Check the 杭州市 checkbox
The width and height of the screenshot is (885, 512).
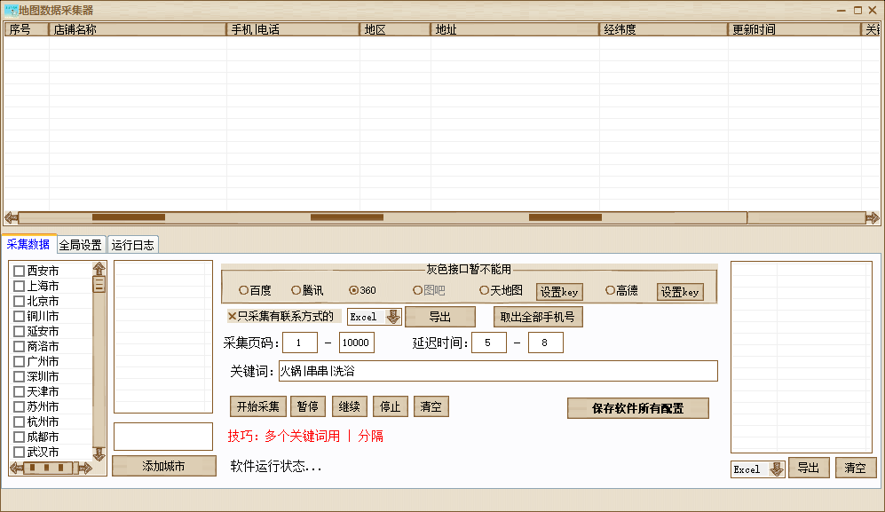point(19,421)
